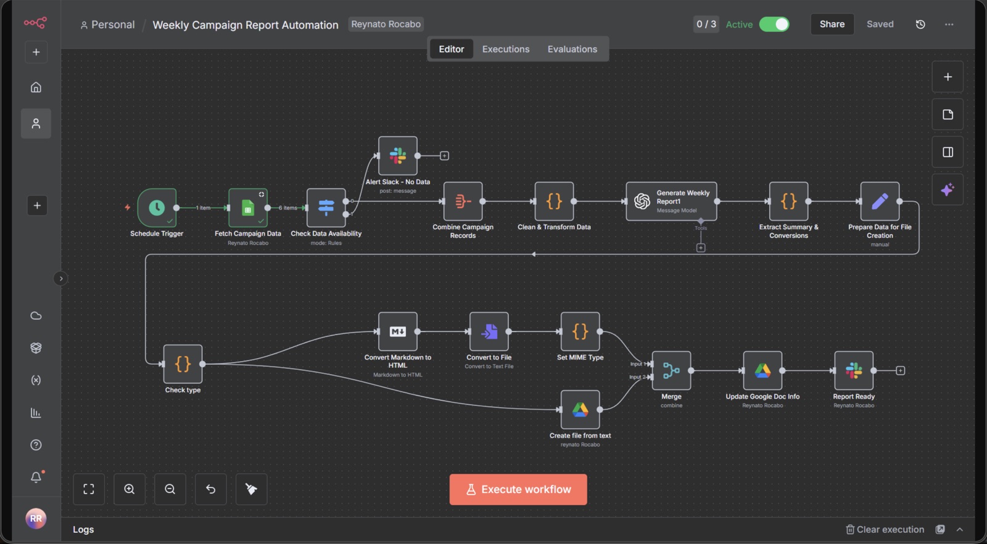Image resolution: width=987 pixels, height=544 pixels.
Task: Select the Extract Summary & Conversions node
Action: 789,201
